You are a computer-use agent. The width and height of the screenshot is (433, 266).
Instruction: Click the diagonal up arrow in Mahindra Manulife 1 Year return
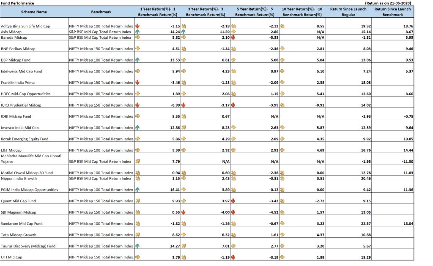[x=137, y=161]
